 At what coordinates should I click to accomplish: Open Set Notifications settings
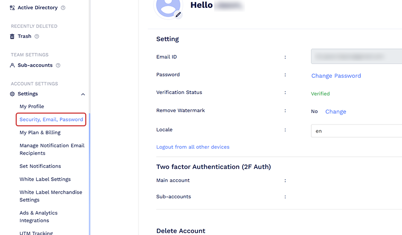[x=40, y=166]
